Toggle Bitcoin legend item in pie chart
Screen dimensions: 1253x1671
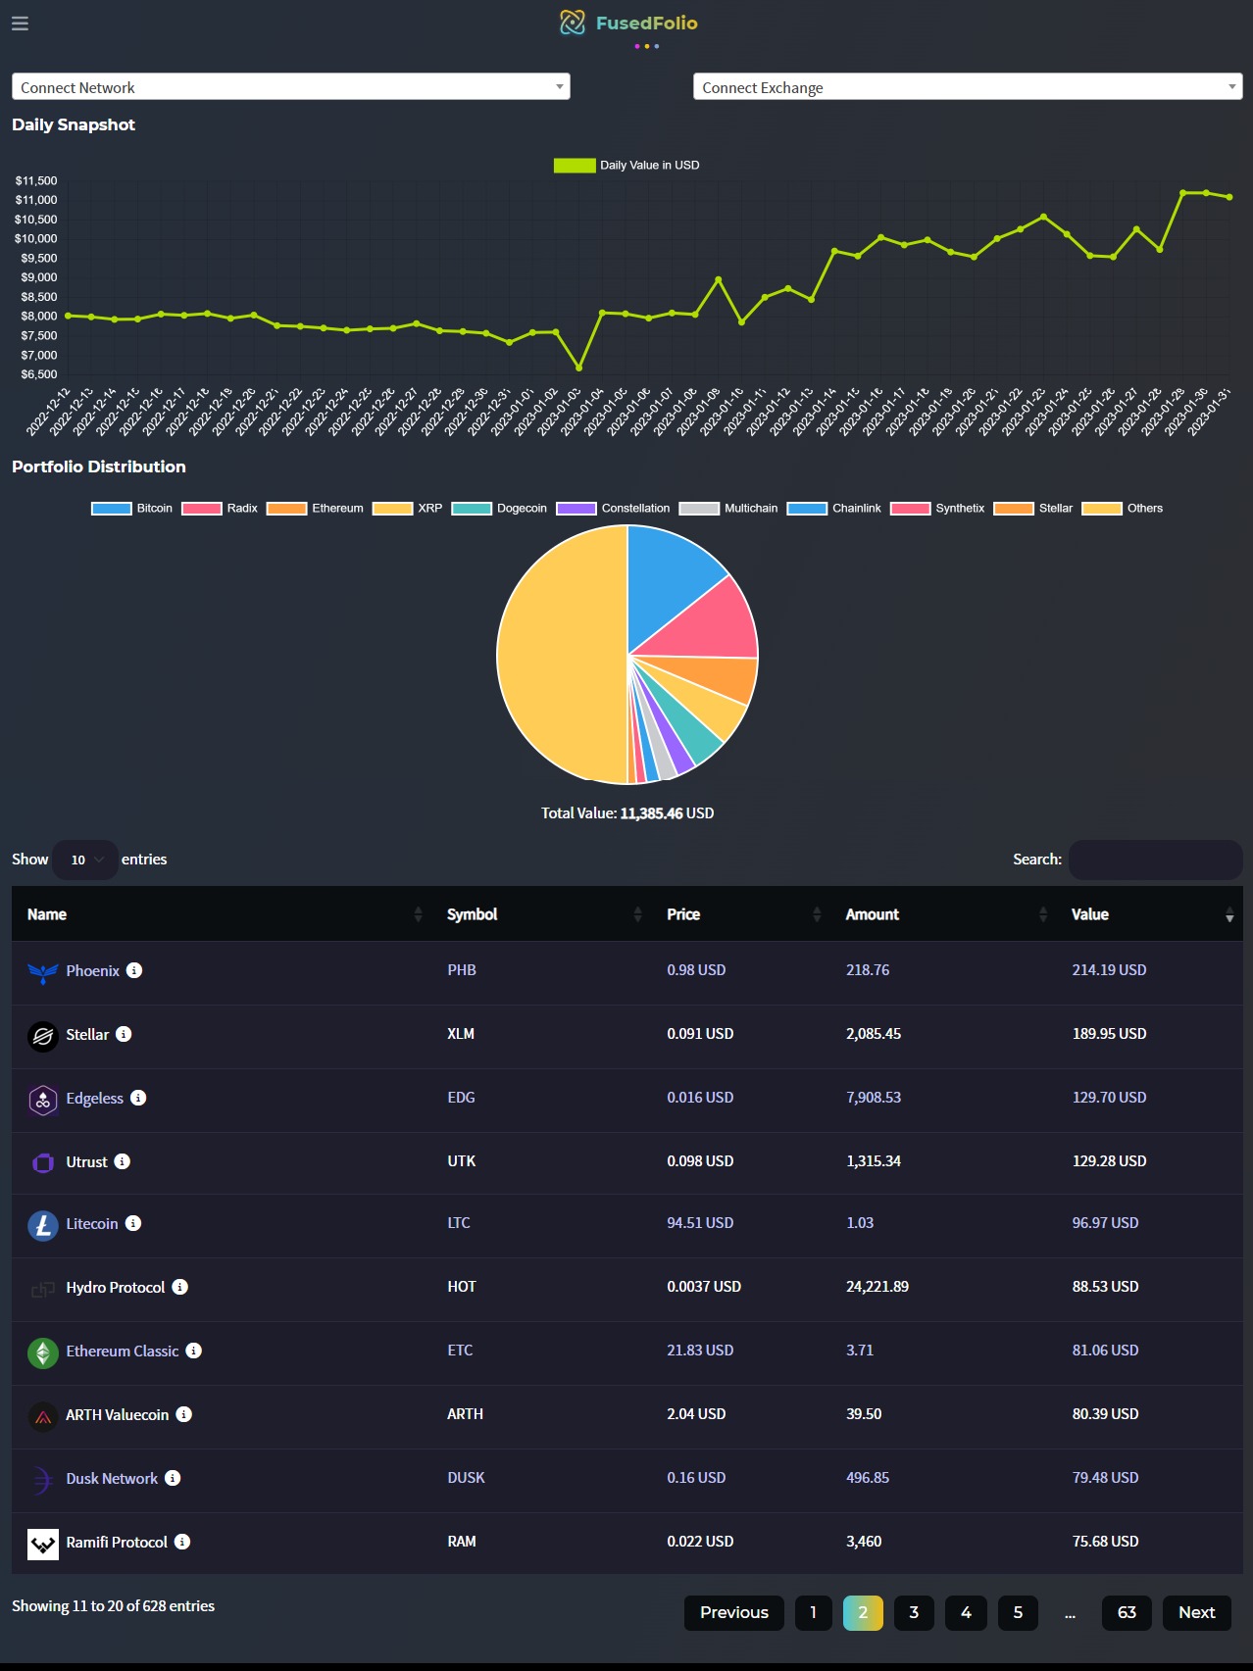coord(131,508)
